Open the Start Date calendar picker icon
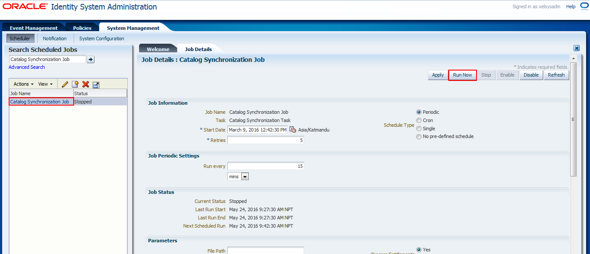Image resolution: width=590 pixels, height=254 pixels. pyautogui.click(x=292, y=129)
